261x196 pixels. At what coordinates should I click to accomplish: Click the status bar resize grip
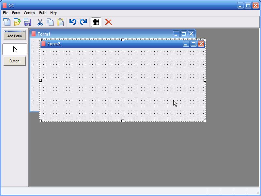(258, 192)
